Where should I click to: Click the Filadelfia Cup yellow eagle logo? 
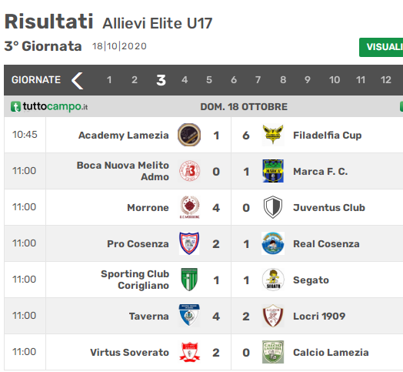tap(273, 135)
